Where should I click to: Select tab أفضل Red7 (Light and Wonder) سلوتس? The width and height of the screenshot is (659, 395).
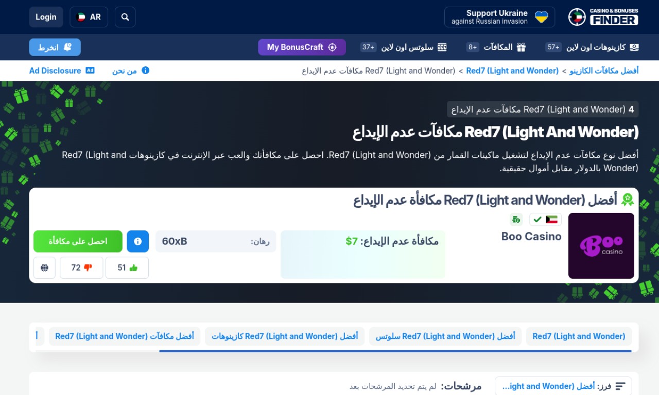click(445, 336)
